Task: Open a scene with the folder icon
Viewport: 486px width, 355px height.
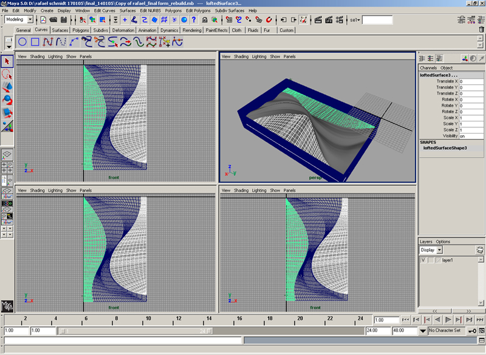Action: [x=53, y=20]
